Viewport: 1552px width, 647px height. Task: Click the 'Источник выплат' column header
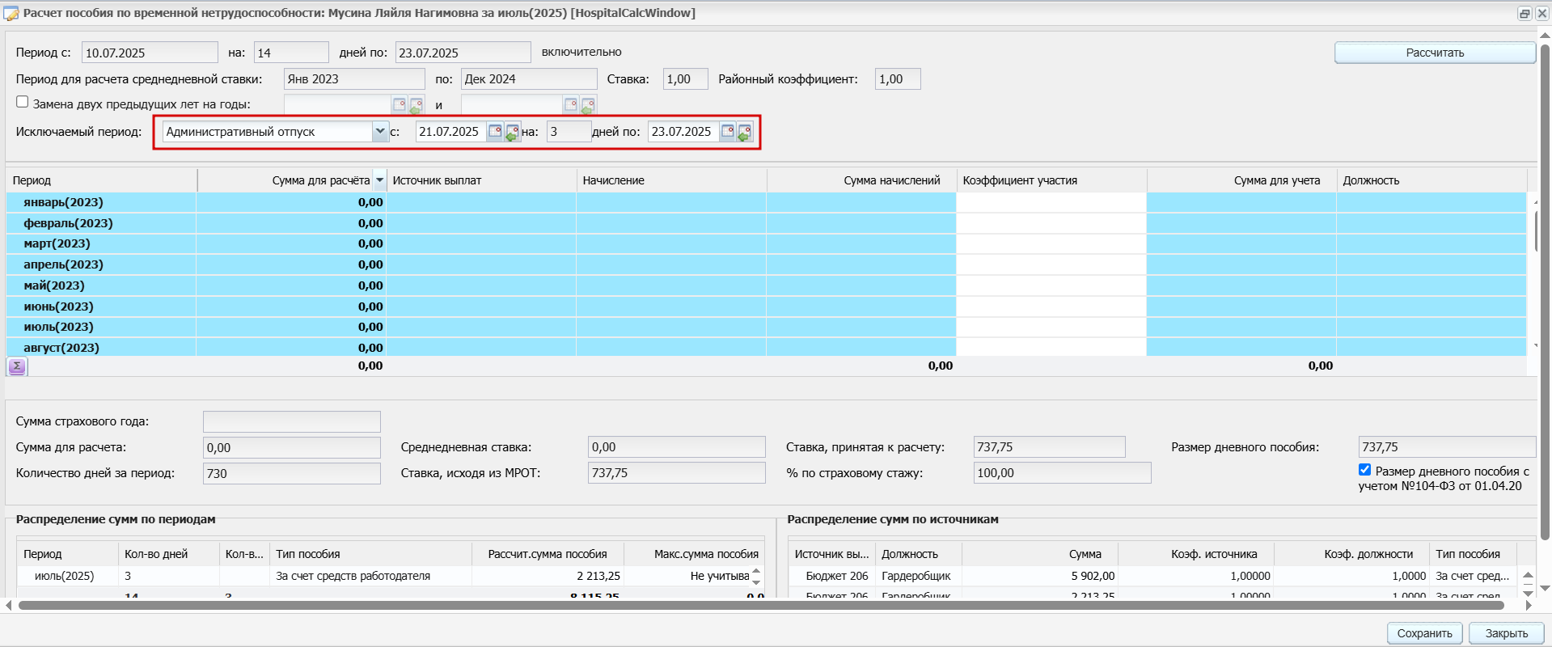tap(482, 180)
